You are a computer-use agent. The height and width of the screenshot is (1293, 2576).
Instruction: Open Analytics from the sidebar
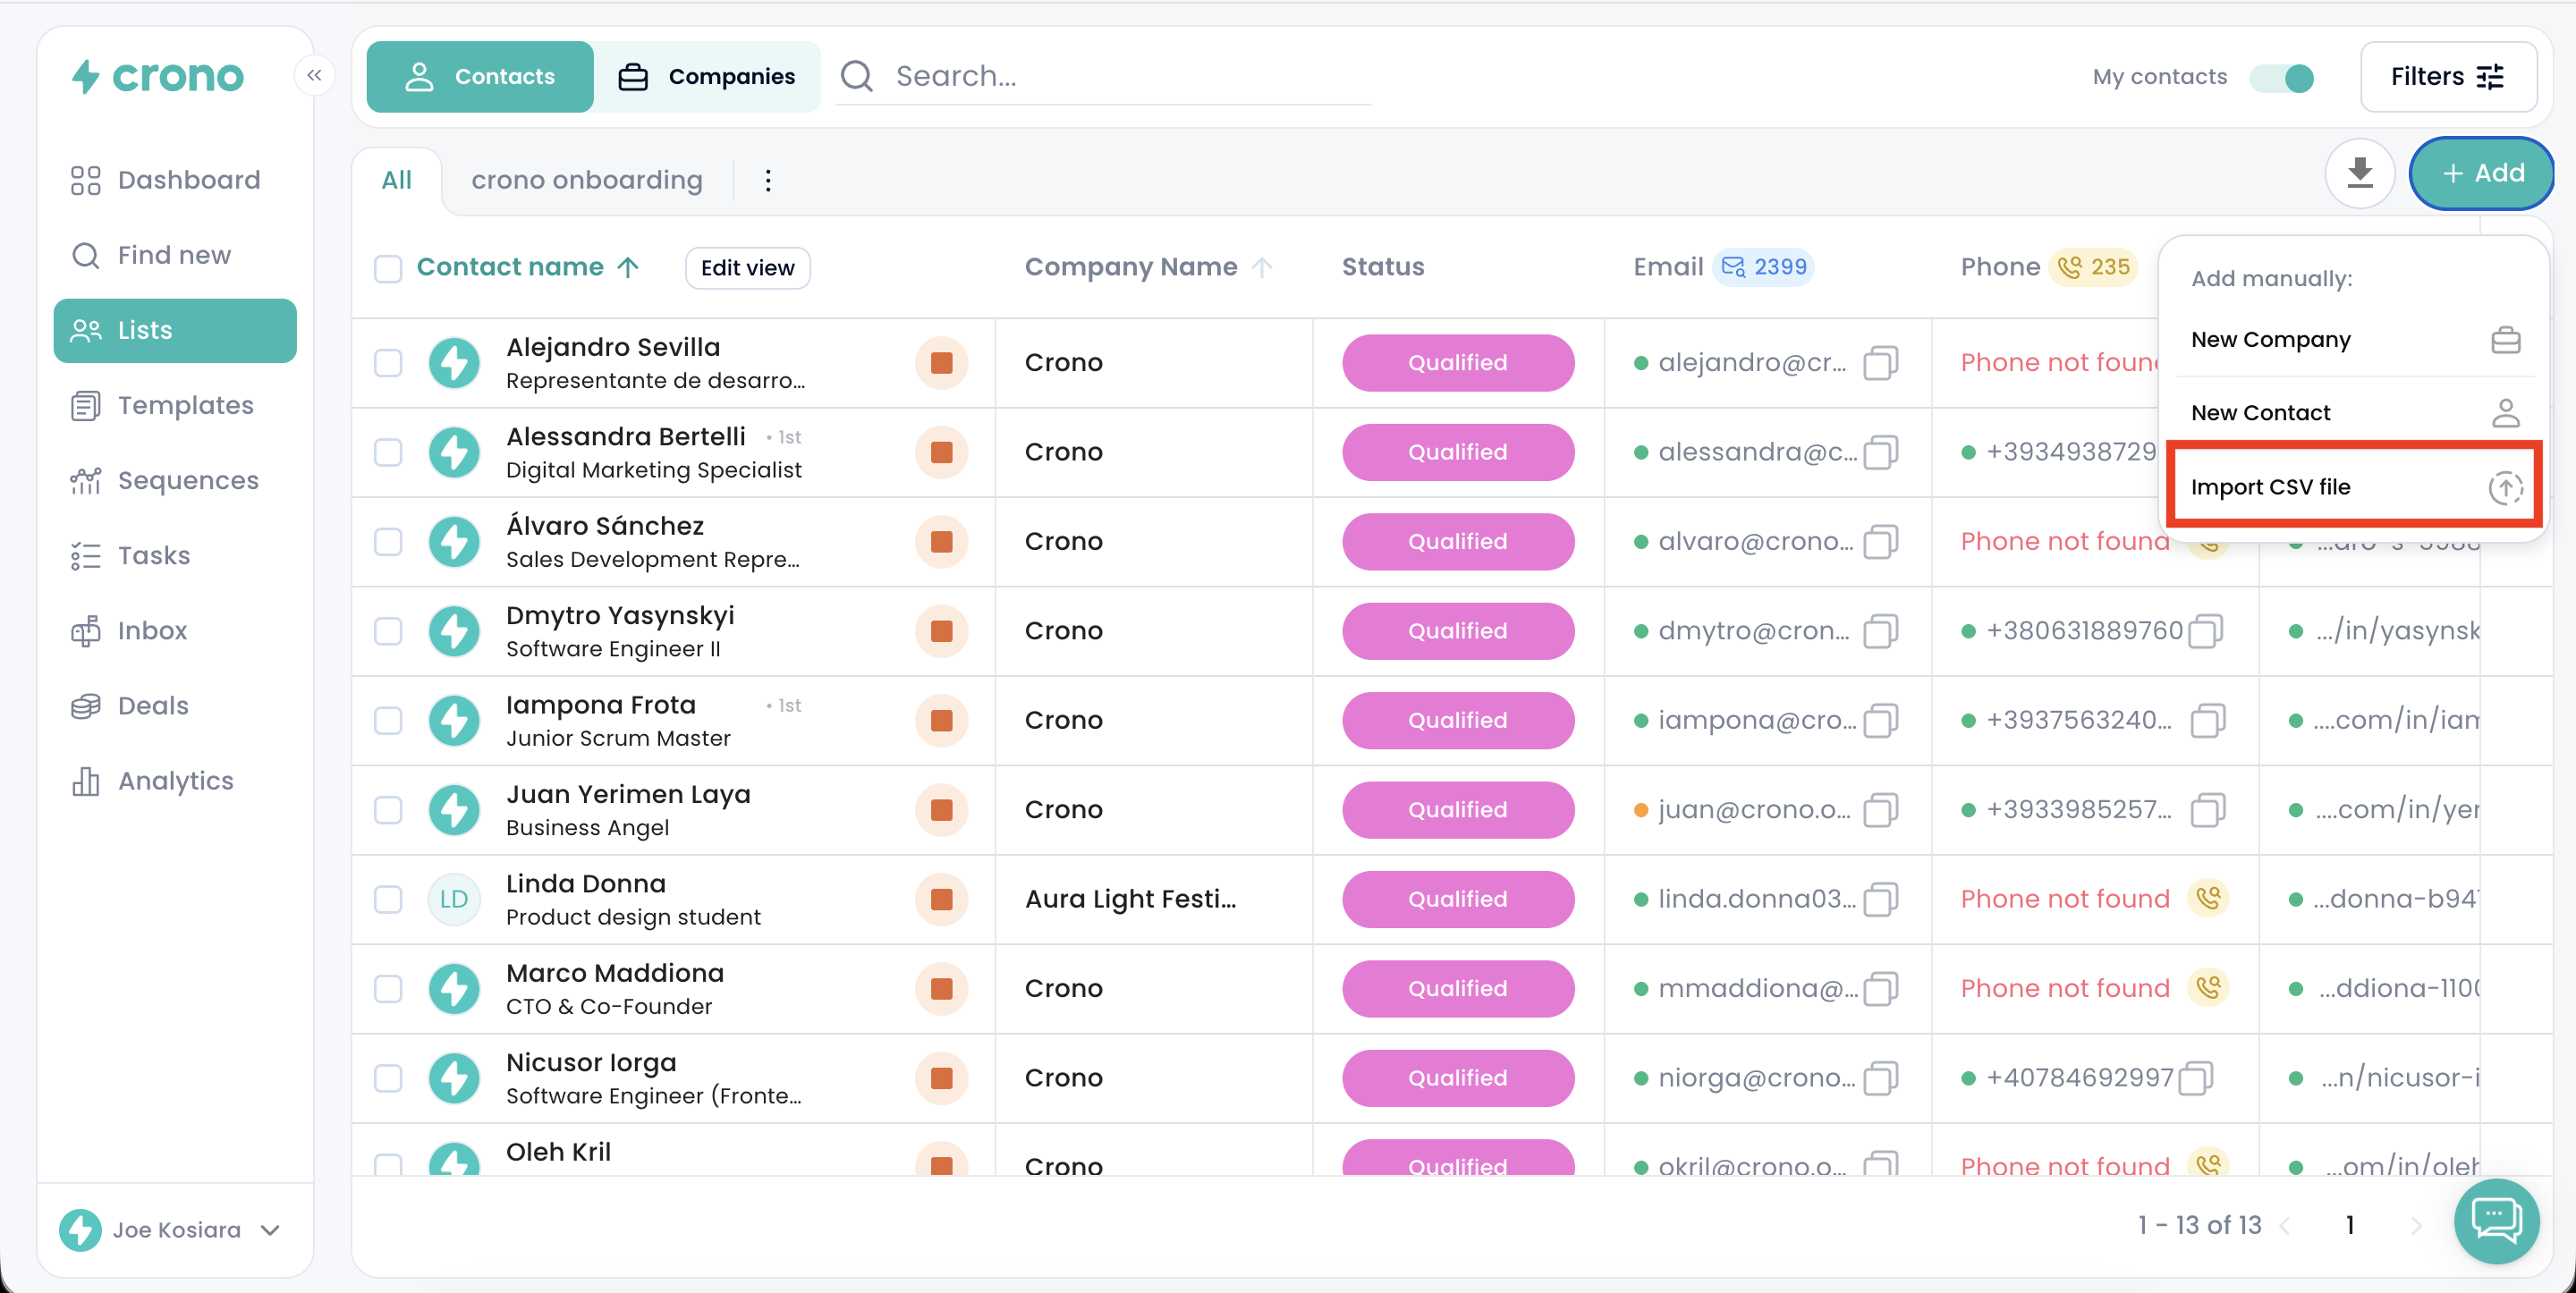tap(175, 781)
